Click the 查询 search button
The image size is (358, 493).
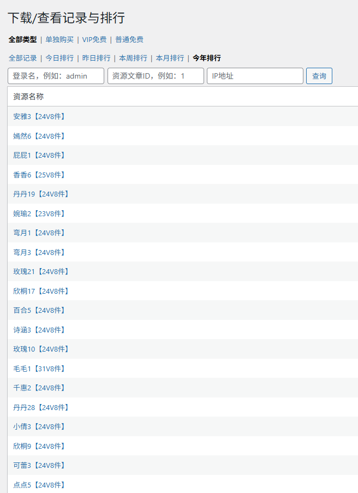[x=319, y=76]
